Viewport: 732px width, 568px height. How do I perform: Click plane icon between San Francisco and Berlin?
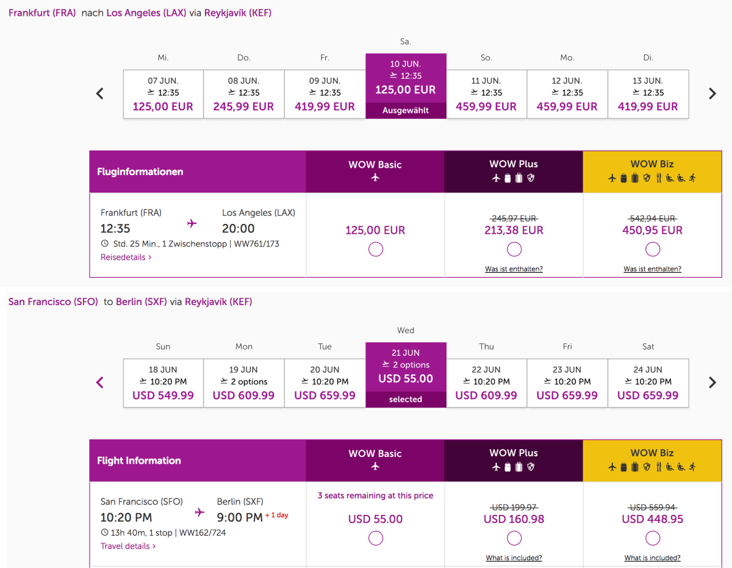point(199,512)
